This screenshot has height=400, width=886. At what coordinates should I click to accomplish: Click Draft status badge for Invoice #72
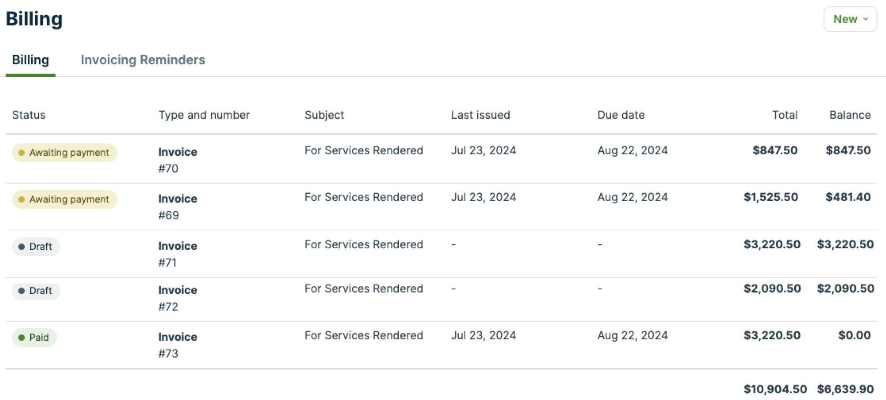(x=36, y=291)
